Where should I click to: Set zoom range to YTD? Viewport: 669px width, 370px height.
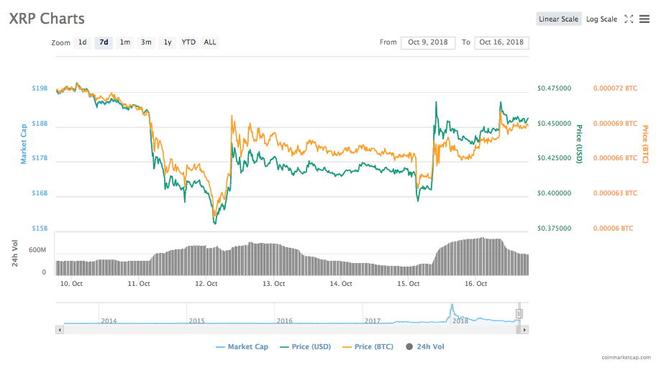click(x=188, y=42)
